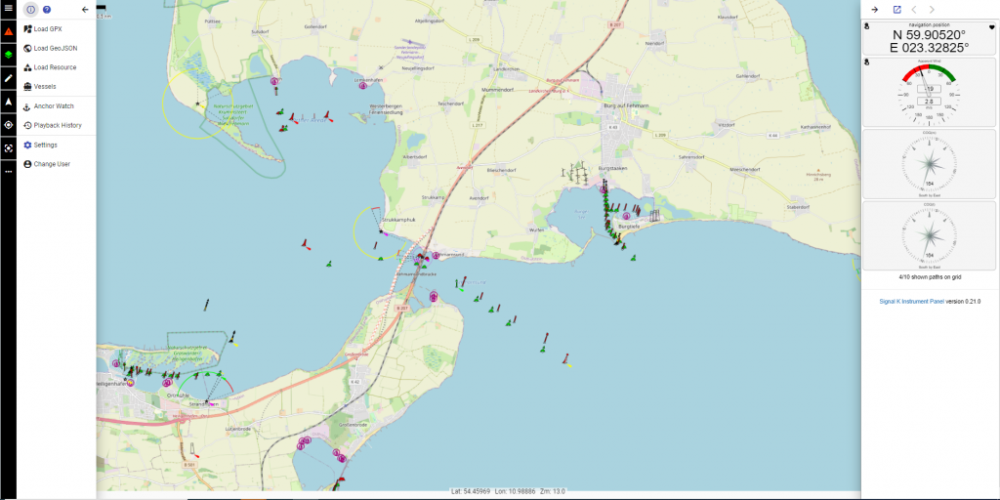
Task: Click the info circle icon
Action: point(30,10)
